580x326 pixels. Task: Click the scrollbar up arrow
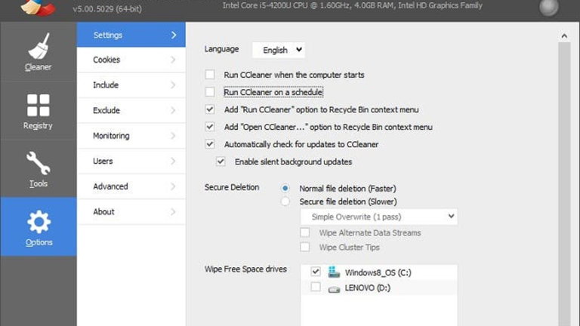click(564, 36)
